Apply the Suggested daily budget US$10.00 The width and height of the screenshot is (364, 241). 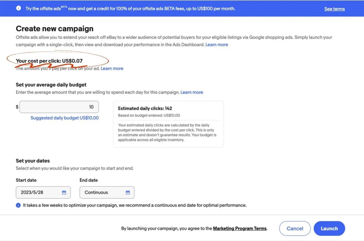click(x=64, y=118)
